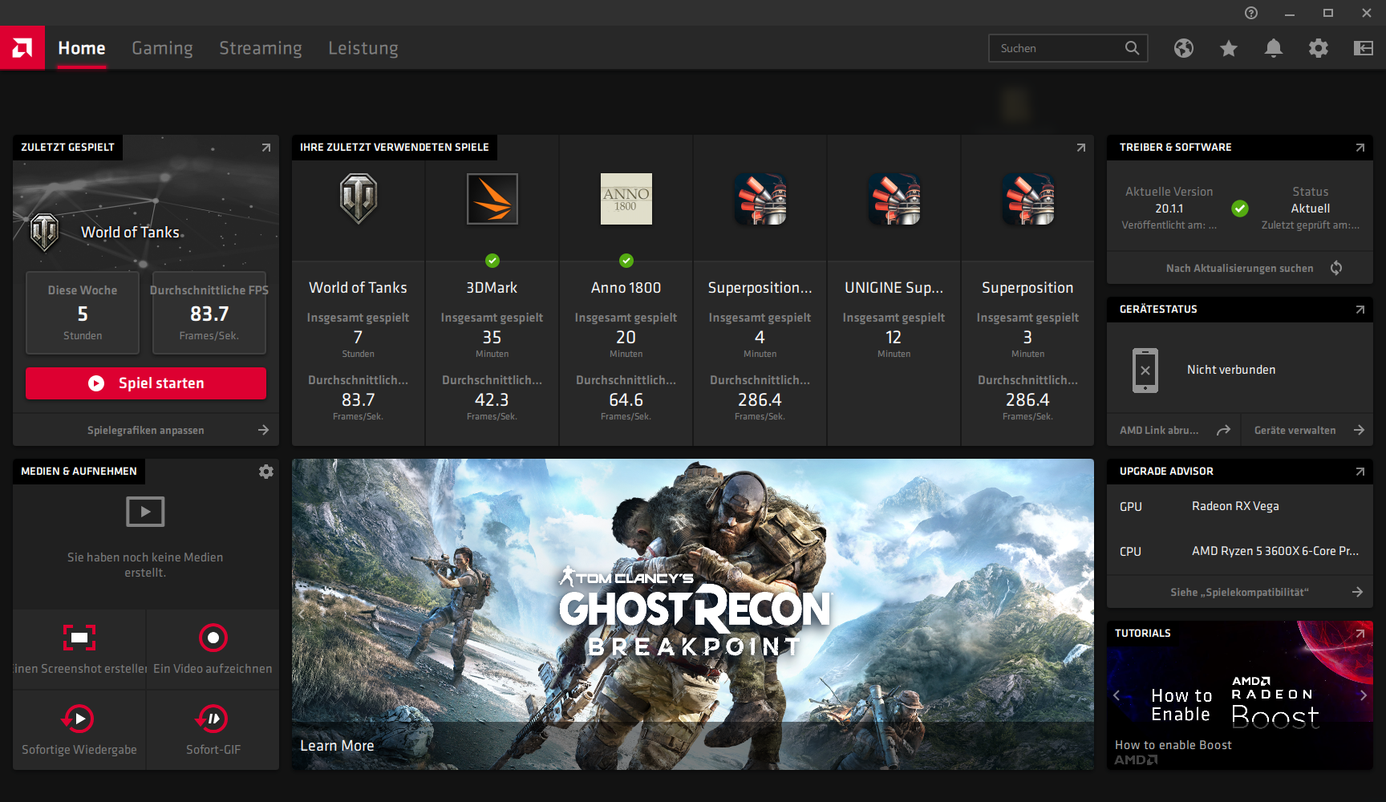Click Learn More on Ghost Recon banner
This screenshot has width=1386, height=802.
click(x=337, y=746)
